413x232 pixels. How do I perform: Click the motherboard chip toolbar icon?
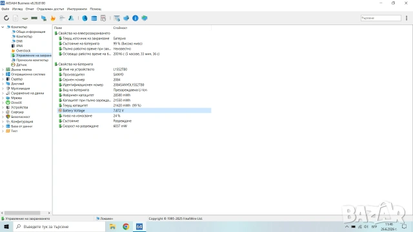[25, 18]
